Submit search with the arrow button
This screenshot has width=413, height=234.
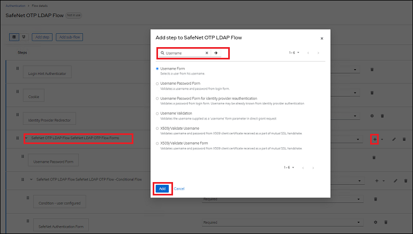[215, 53]
